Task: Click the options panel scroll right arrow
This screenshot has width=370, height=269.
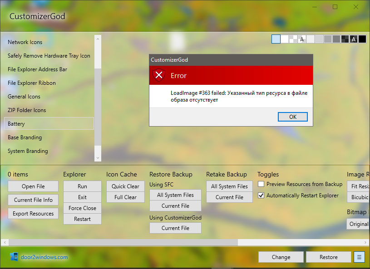Action: click(x=365, y=242)
